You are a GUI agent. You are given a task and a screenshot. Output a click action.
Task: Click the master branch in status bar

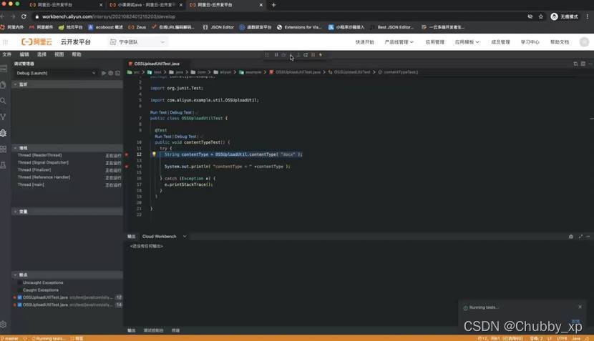click(10, 338)
